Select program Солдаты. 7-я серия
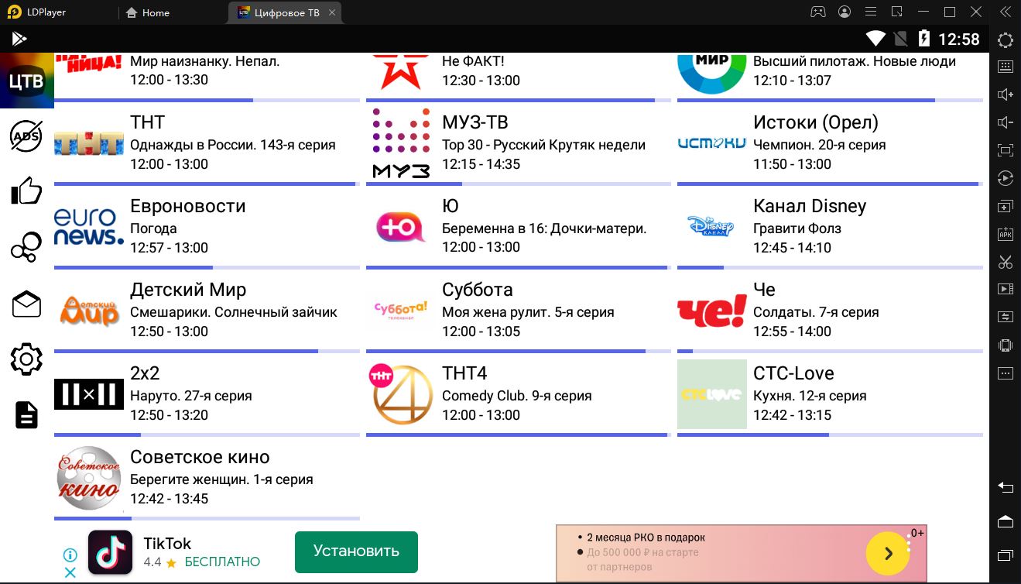This screenshot has width=1021, height=584. point(816,312)
